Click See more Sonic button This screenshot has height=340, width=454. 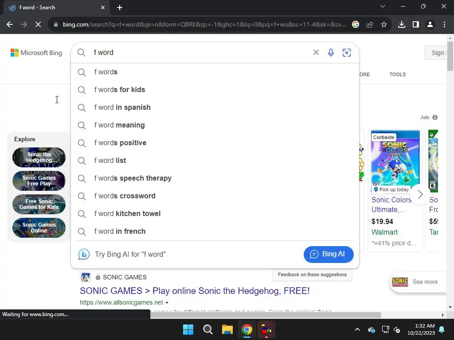point(418,282)
